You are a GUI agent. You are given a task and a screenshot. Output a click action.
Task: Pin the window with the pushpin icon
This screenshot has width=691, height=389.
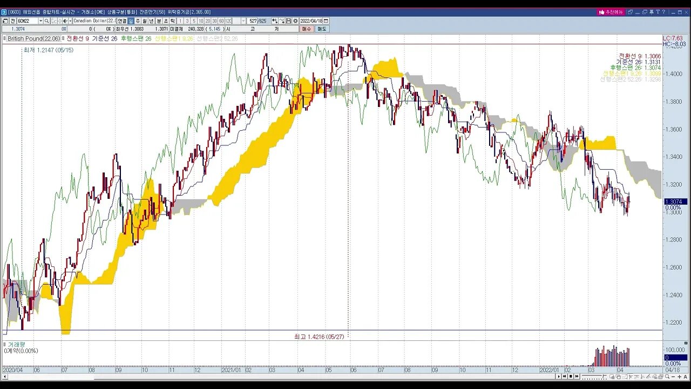(652, 12)
